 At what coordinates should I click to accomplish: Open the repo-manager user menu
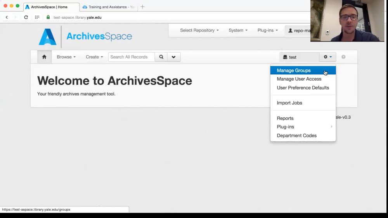click(x=299, y=31)
